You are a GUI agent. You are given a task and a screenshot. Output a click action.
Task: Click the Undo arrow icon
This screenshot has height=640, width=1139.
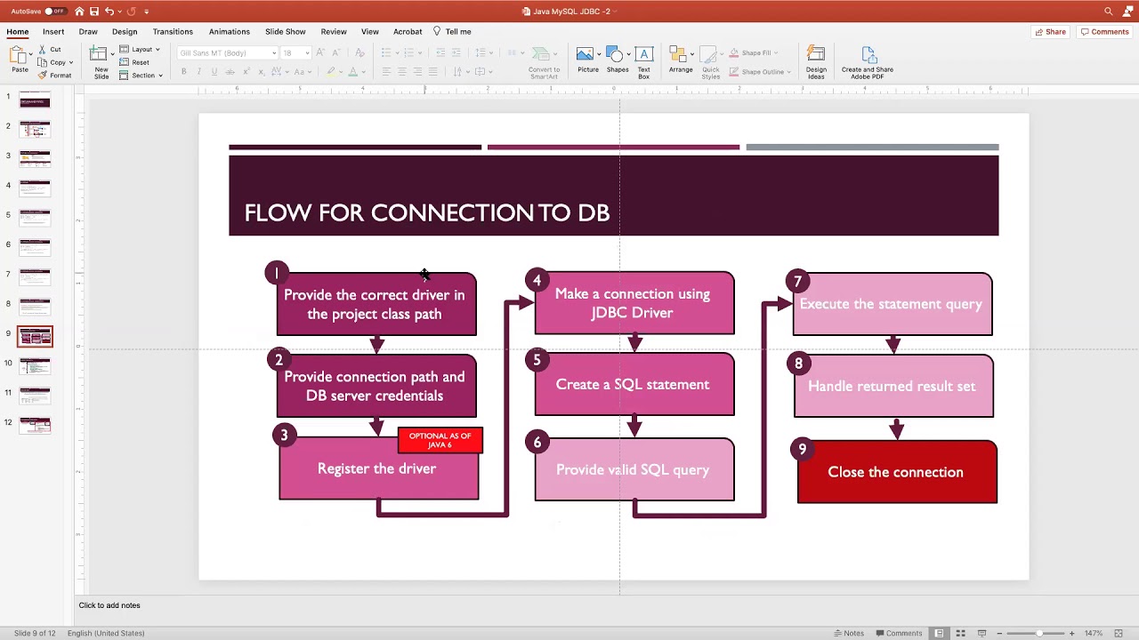click(109, 12)
